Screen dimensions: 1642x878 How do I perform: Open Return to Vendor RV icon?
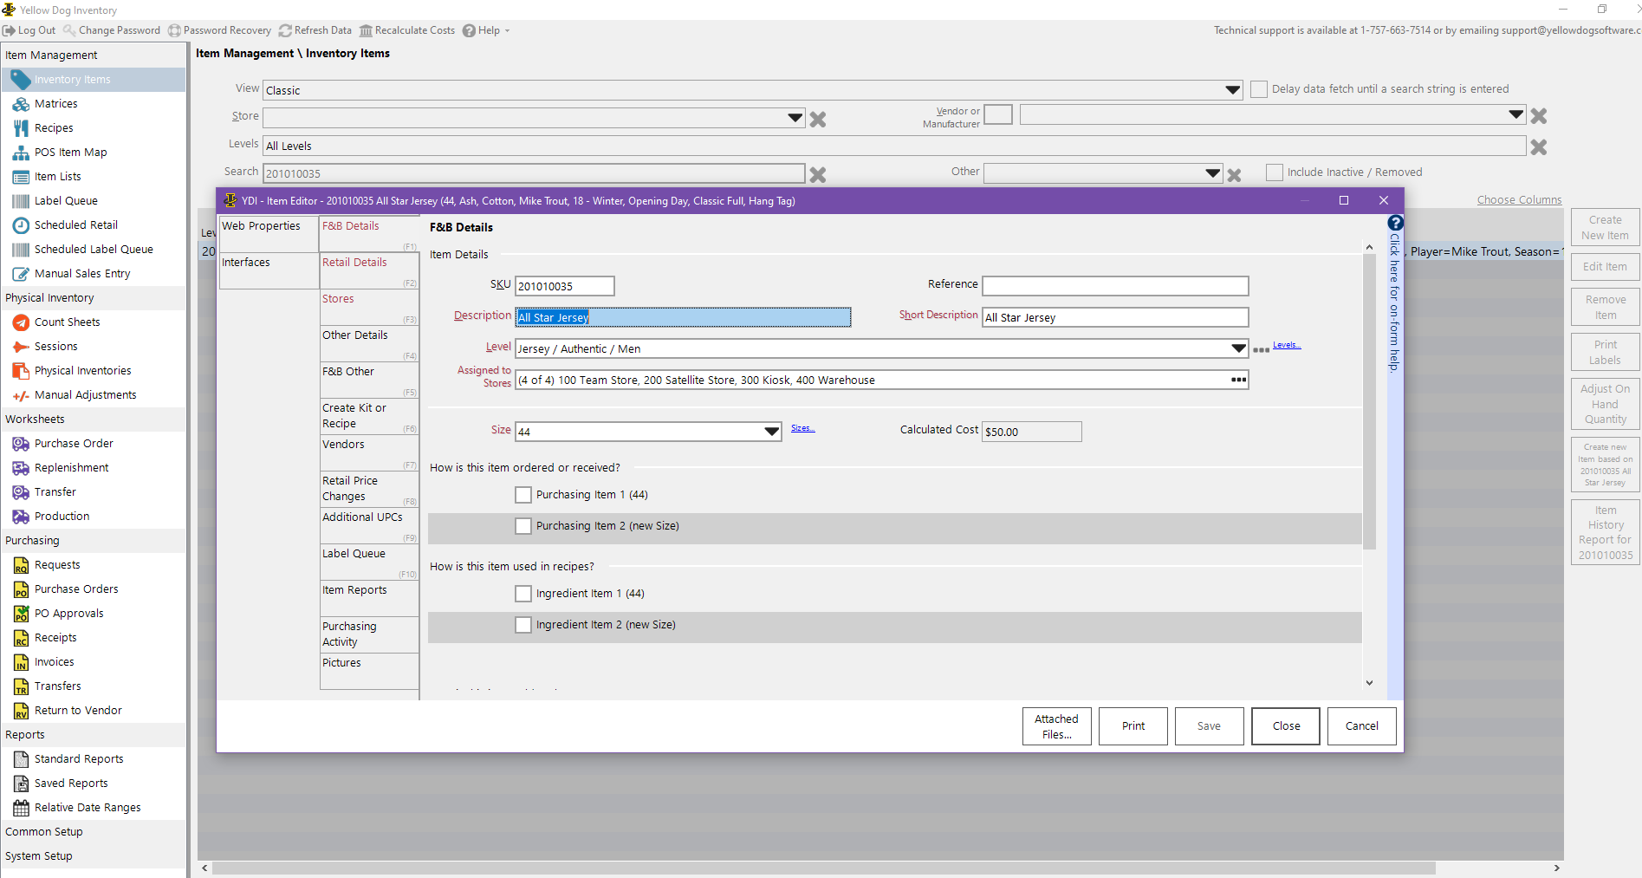click(x=21, y=710)
